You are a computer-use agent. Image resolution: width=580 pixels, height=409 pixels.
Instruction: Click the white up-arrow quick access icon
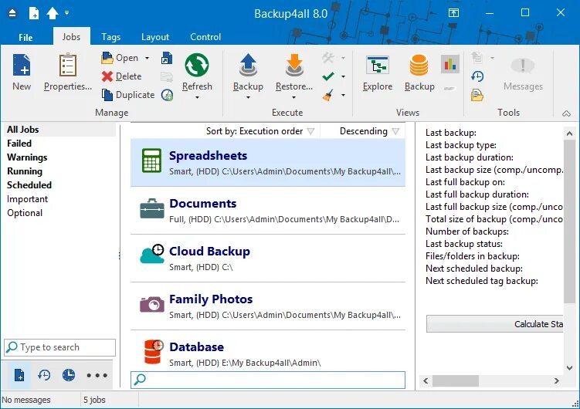click(53, 13)
